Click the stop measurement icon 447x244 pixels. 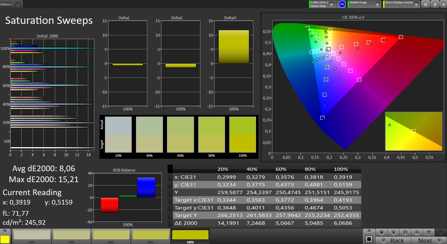381,233
